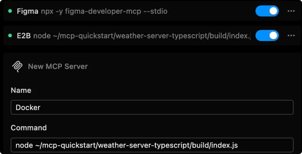This screenshot has width=302, height=154.
Task: Click the Command field label
Action: click(29, 127)
